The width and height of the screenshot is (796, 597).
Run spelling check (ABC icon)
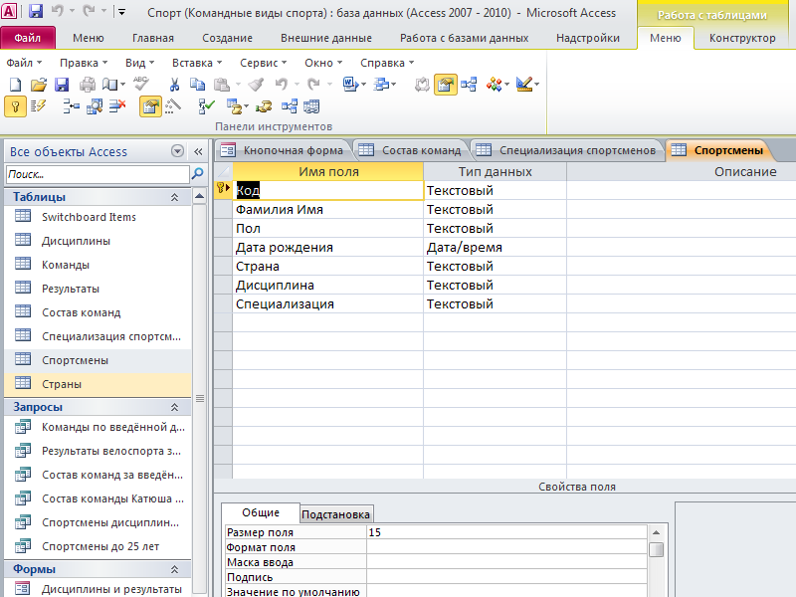140,84
